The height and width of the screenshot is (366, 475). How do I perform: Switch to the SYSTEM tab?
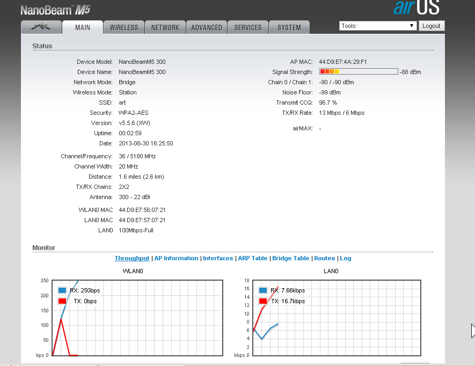(289, 27)
